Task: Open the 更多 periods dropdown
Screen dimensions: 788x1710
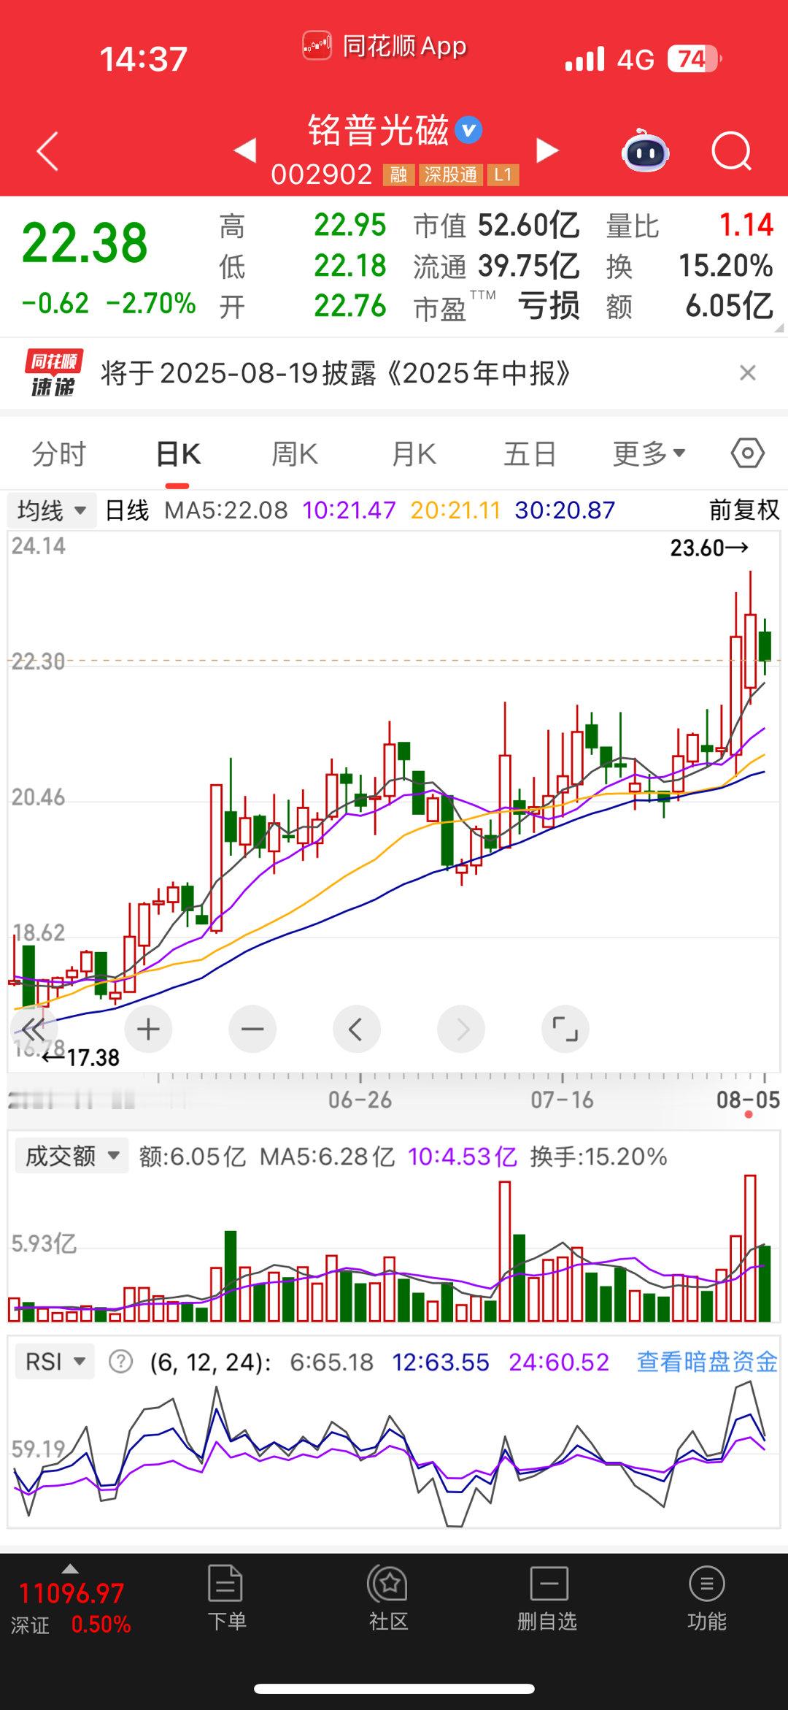Action: tap(649, 454)
